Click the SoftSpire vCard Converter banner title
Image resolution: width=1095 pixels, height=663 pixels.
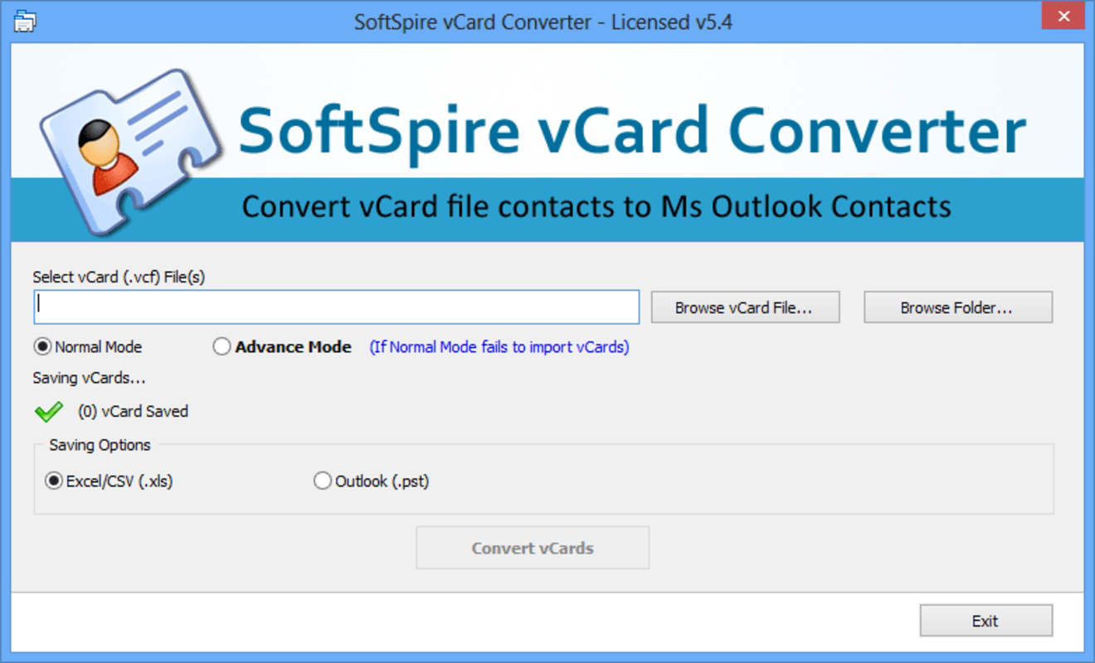[632, 130]
